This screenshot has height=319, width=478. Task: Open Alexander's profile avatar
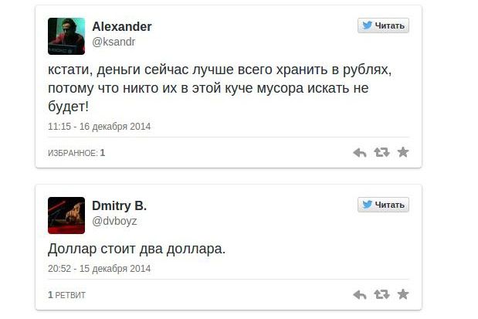66,36
